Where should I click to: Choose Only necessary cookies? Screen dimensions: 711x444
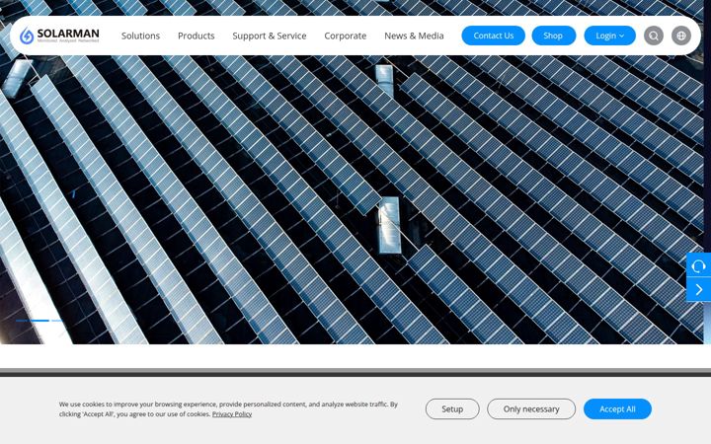tap(531, 408)
